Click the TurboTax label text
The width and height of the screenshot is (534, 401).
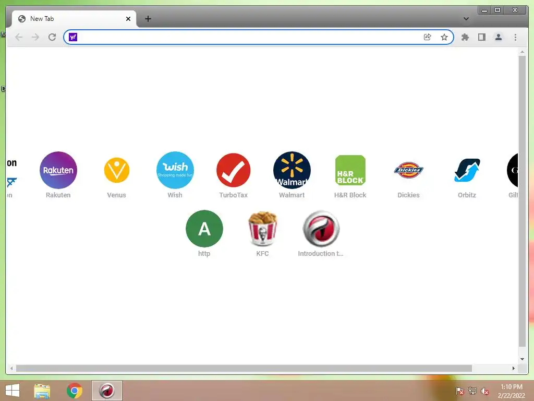click(233, 195)
